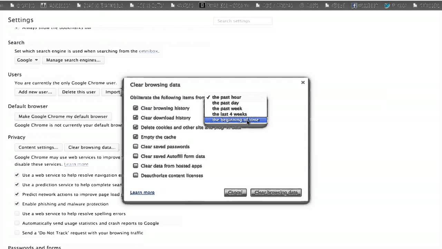Viewport: 442px width, 249px height.
Task: Open Content settings under Privacy
Action: (x=38, y=147)
